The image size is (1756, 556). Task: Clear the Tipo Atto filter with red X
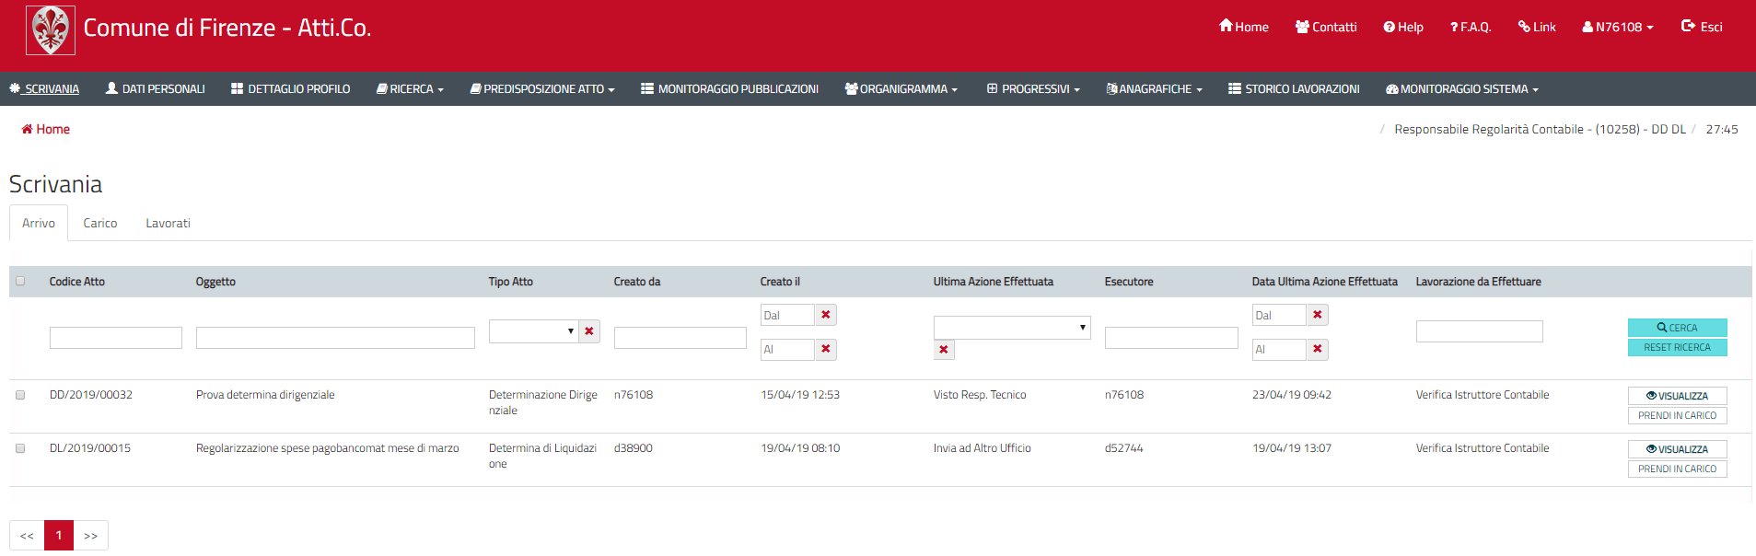pyautogui.click(x=589, y=331)
